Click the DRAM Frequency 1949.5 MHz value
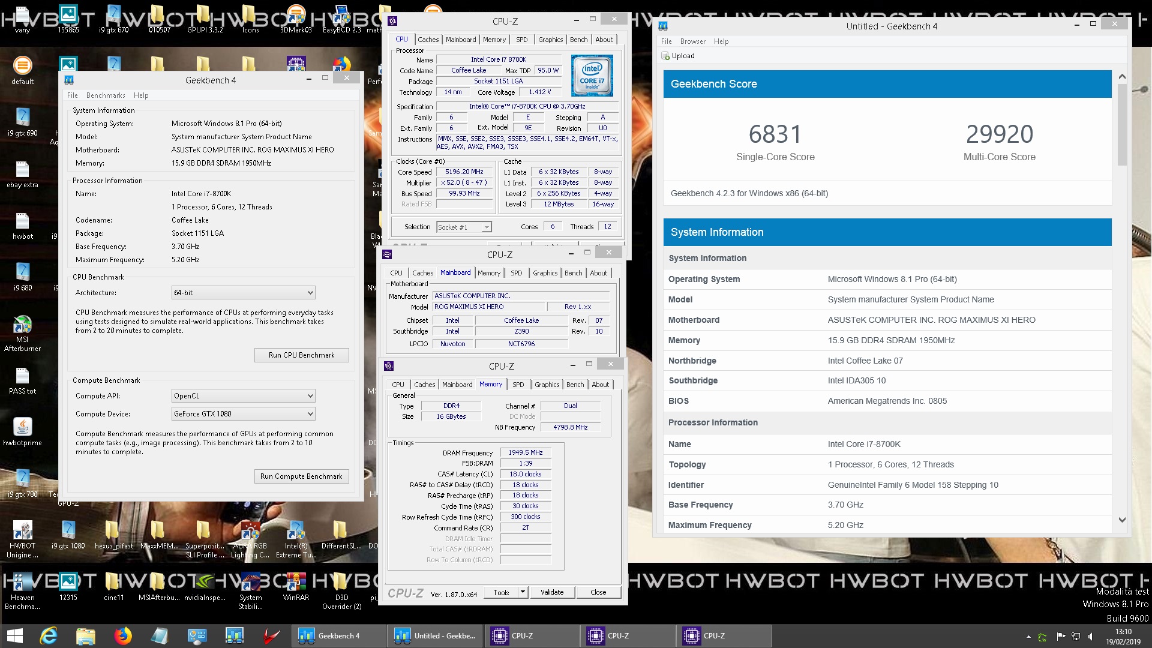Image resolution: width=1152 pixels, height=648 pixels. (x=526, y=452)
